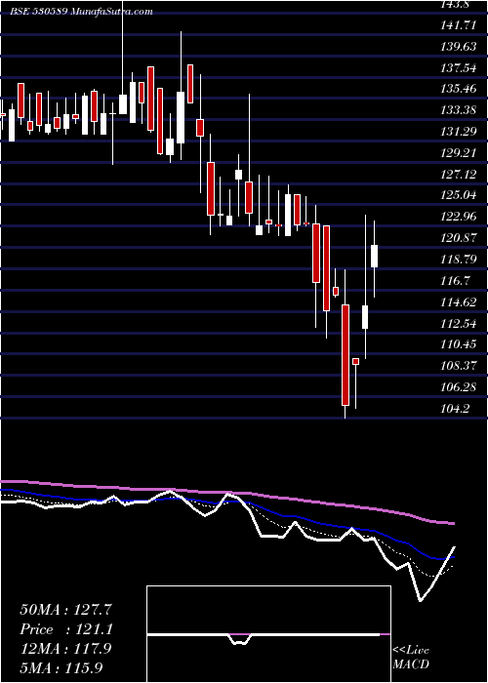Click the 114.62 axis value
488x683 pixels.
pyautogui.click(x=459, y=301)
